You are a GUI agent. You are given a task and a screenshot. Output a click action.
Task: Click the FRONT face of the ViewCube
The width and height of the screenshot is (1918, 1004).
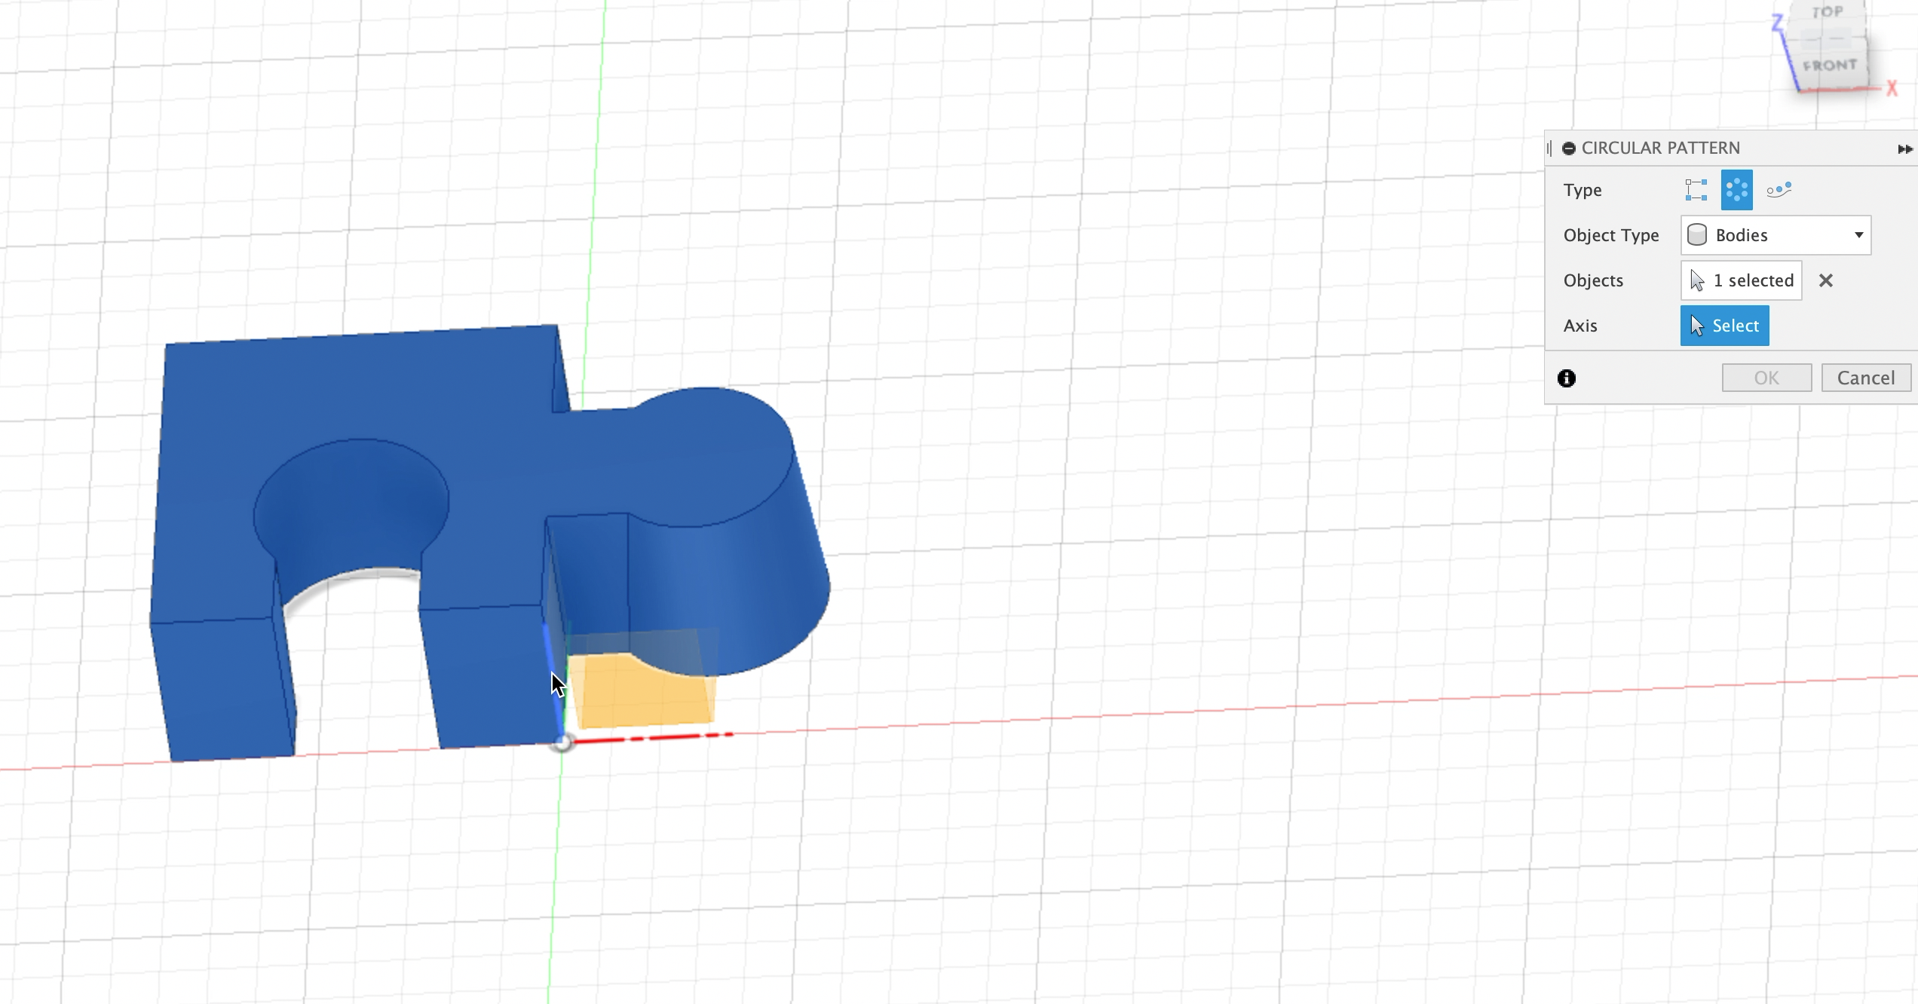click(x=1830, y=66)
